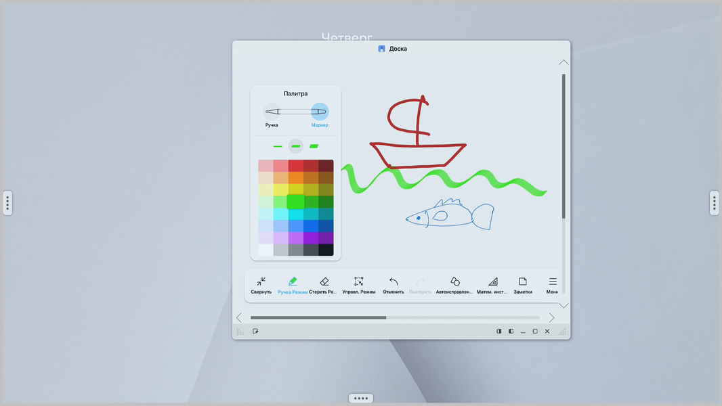Pick the darkest green swatch
Viewport: 722px width, 406px height.
(326, 202)
